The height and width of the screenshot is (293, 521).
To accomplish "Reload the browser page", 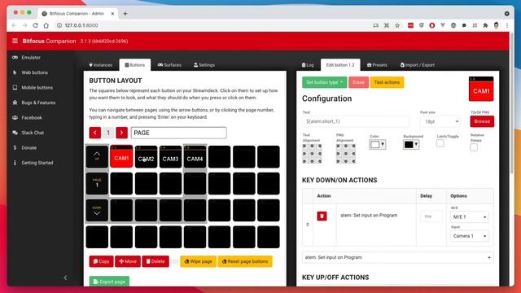I will tap(35, 25).
